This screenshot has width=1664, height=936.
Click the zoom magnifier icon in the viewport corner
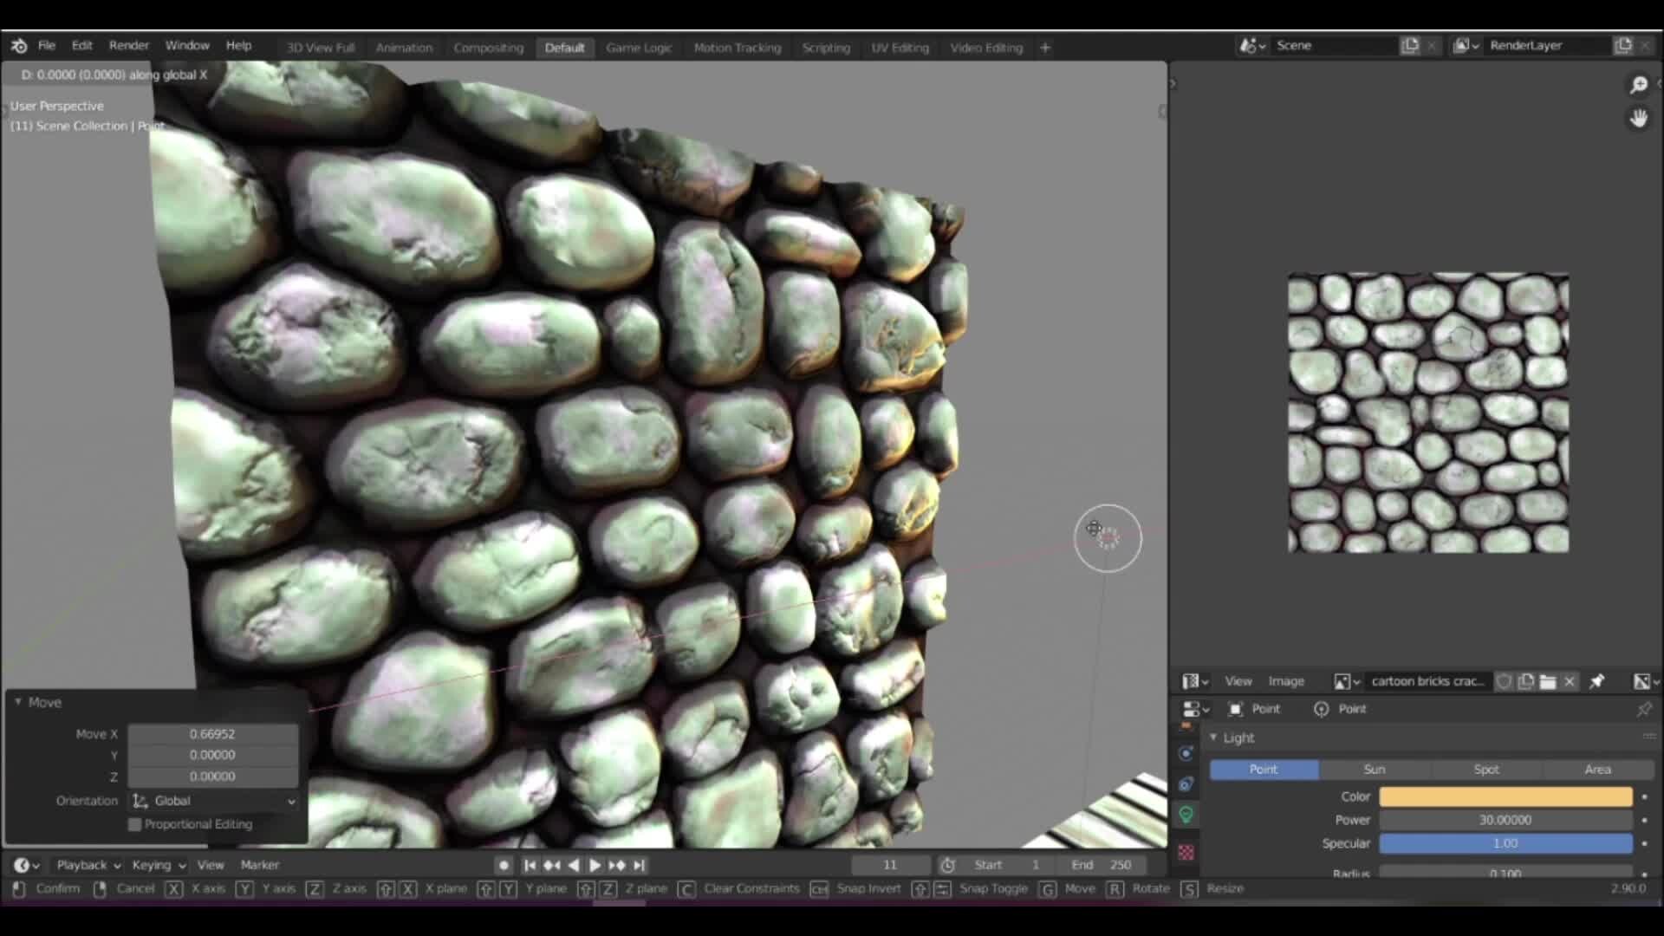pyautogui.click(x=1639, y=85)
